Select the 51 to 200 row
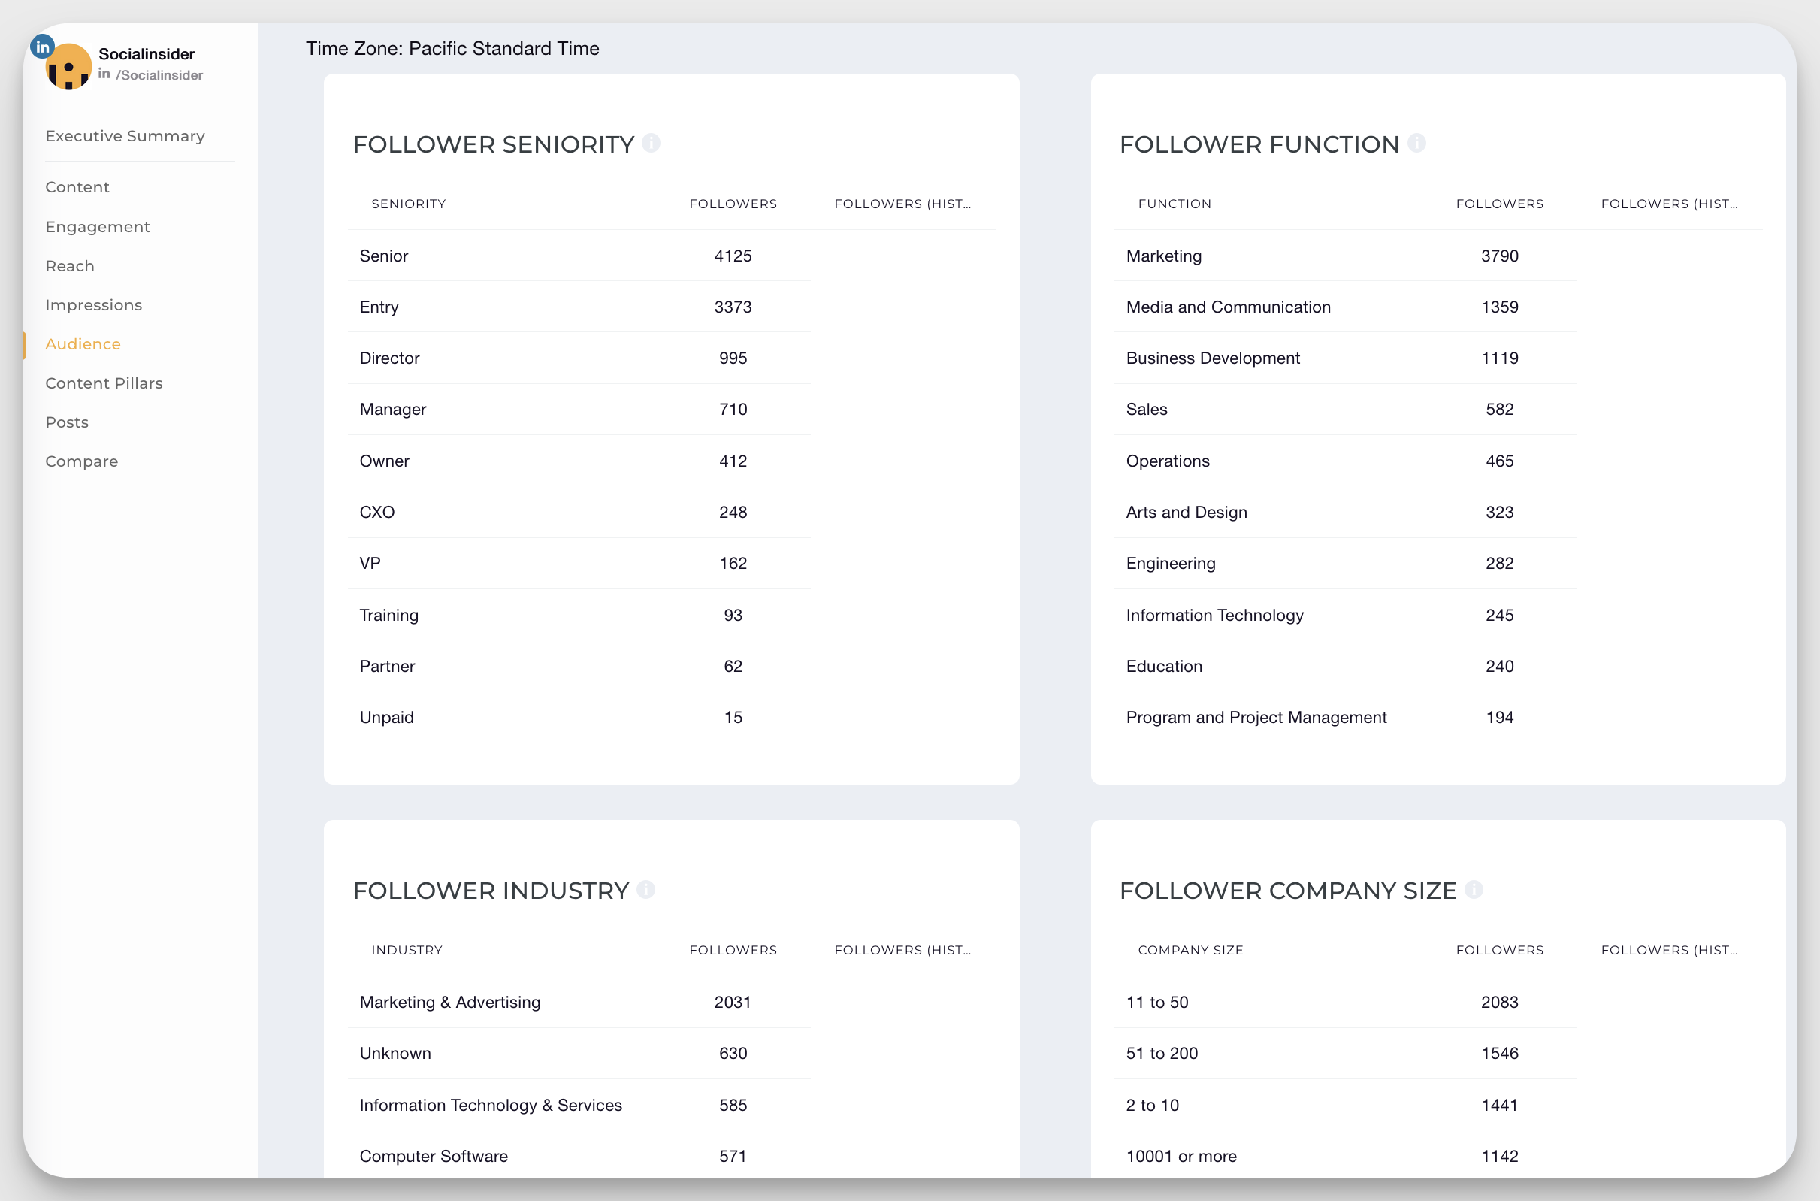 1346,1053
